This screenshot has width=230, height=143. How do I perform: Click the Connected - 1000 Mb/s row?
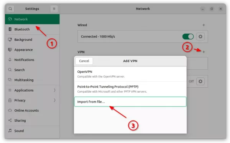click(x=143, y=37)
